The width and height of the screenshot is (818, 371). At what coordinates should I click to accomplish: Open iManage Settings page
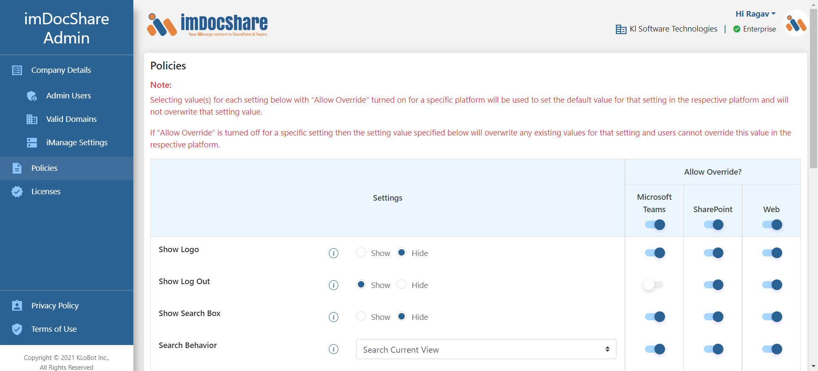pos(66,143)
